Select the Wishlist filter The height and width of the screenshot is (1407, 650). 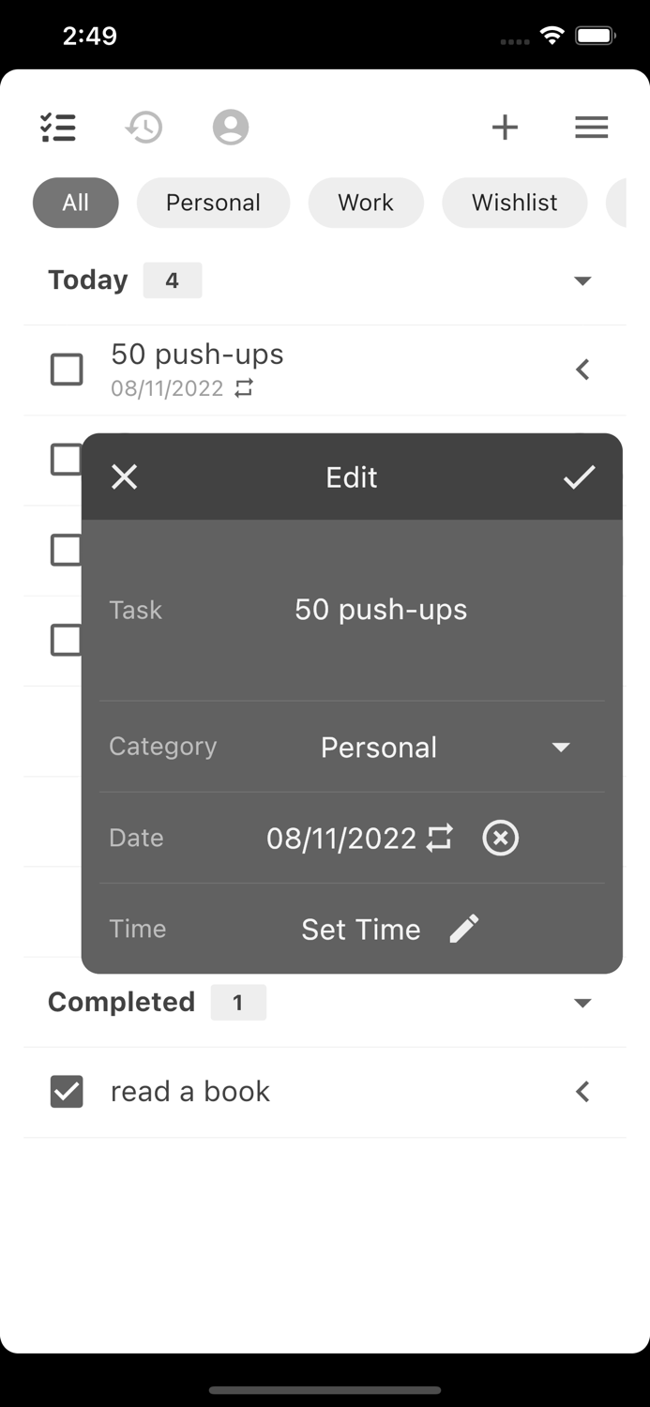point(514,203)
